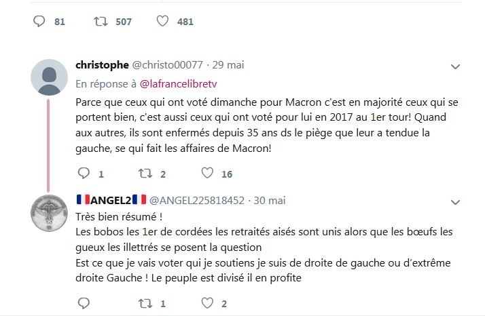Visit the @christo00077 handle link
Viewport: 485px width, 316px height.
pos(167,65)
